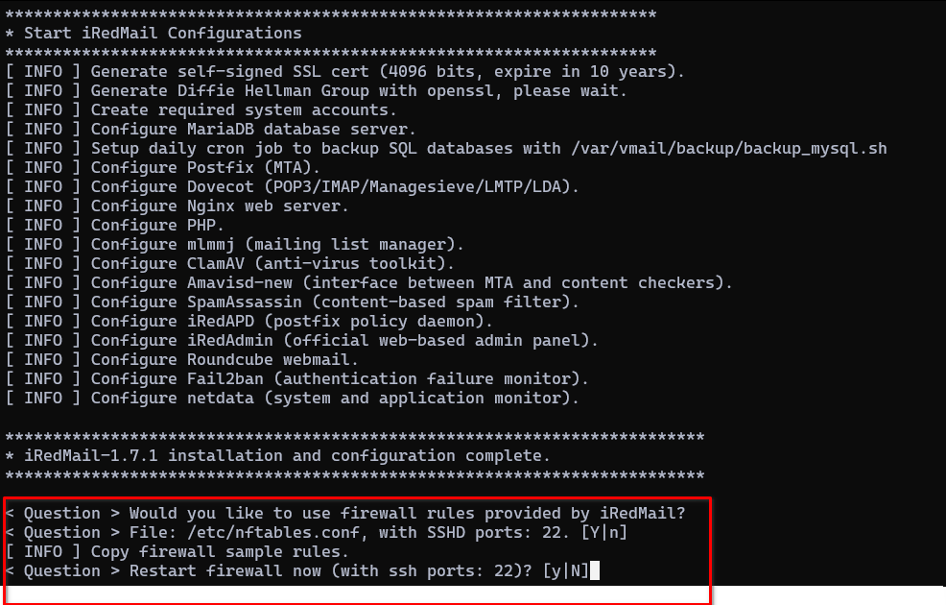Click the 'Configure Dovecot' log line

(x=292, y=186)
